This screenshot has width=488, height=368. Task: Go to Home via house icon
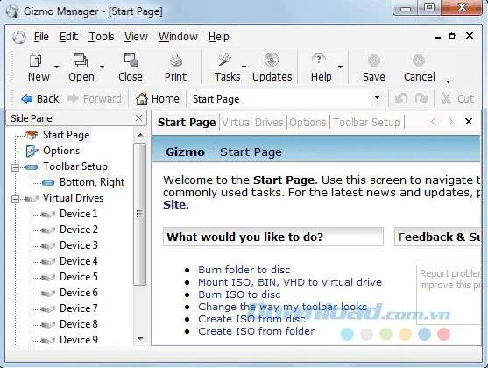pyautogui.click(x=142, y=99)
